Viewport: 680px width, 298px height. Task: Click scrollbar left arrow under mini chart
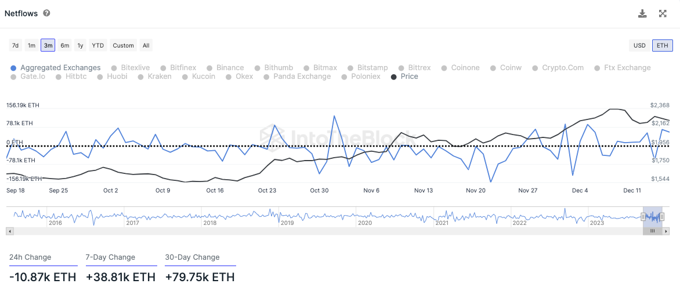click(x=9, y=231)
